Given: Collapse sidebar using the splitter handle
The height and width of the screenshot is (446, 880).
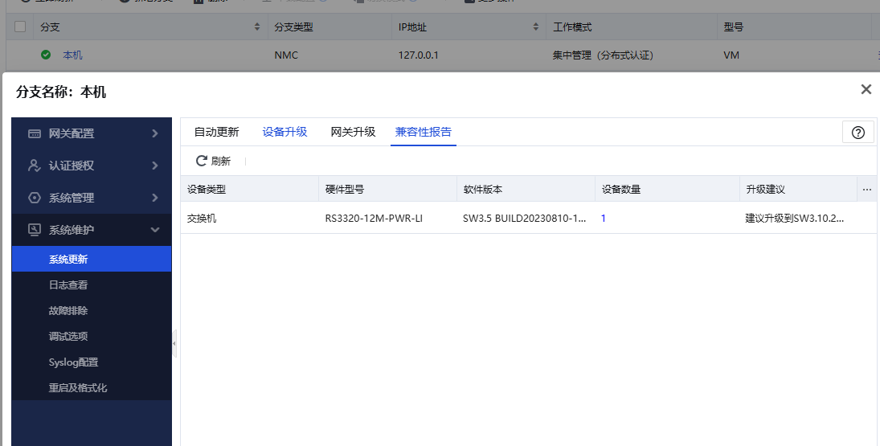Looking at the screenshot, I should tap(174, 343).
